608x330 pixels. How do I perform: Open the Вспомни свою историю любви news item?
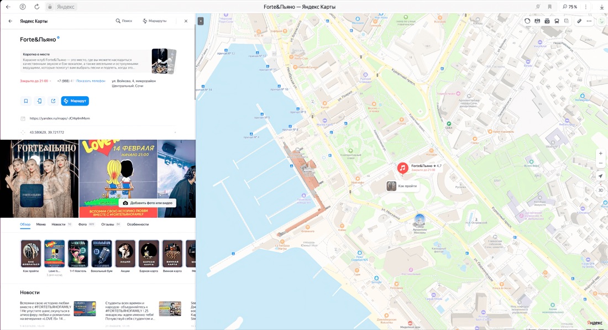pos(58,311)
